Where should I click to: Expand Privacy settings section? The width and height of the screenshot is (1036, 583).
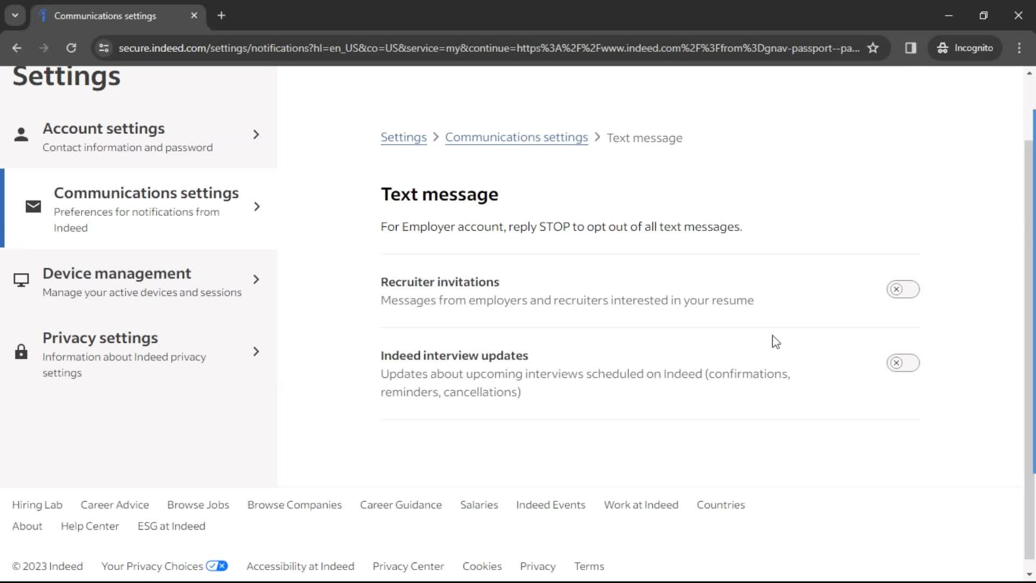pyautogui.click(x=256, y=351)
